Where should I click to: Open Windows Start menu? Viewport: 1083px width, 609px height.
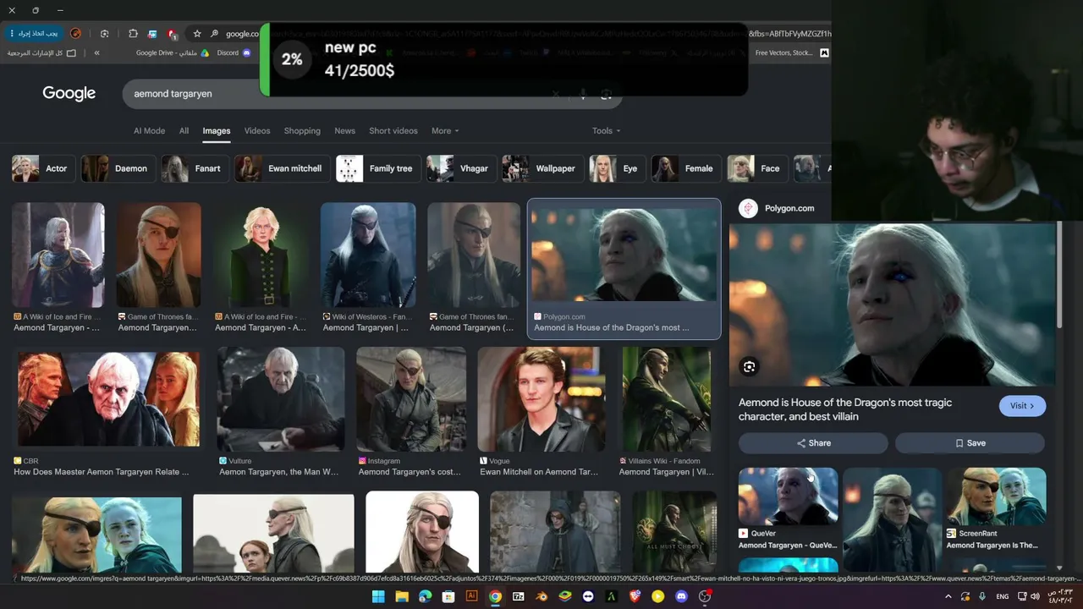378,596
